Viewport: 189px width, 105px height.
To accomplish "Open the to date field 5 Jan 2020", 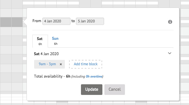I will [90, 21].
